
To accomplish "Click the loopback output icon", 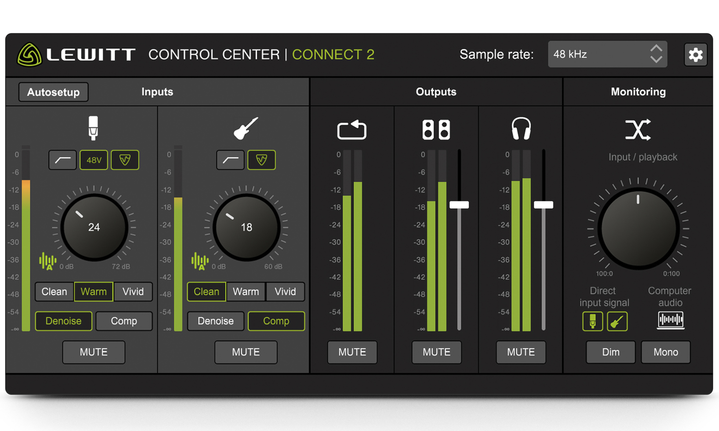I will [352, 129].
